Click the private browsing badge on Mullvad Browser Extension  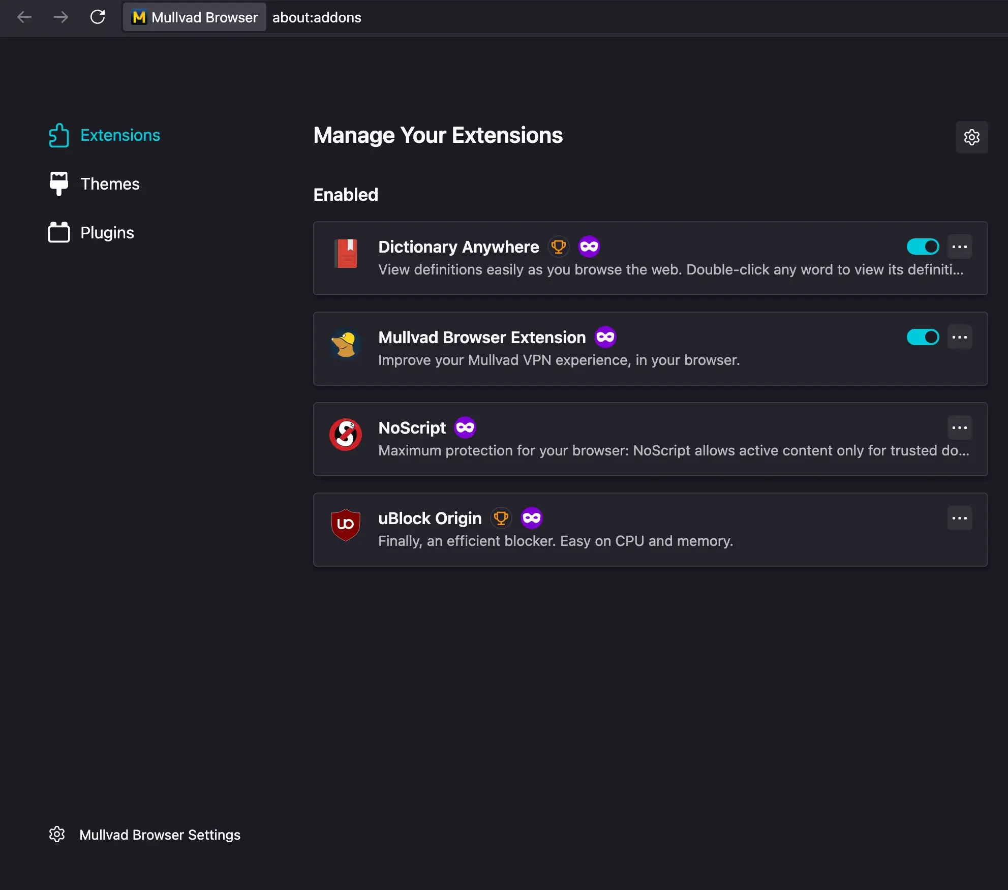(605, 337)
